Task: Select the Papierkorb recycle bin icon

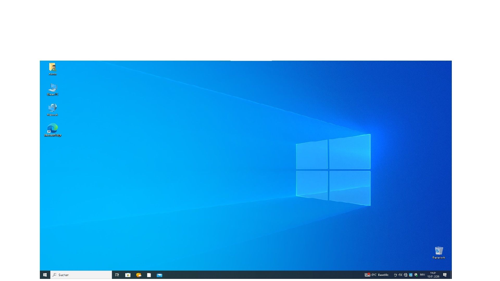Action: click(x=439, y=253)
